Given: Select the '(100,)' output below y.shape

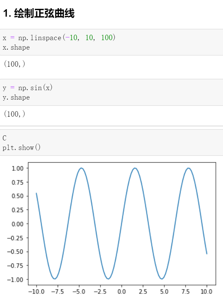Looking at the screenshot, I should click(15, 114).
